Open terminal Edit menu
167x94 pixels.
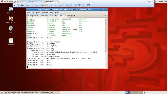point(33,13)
